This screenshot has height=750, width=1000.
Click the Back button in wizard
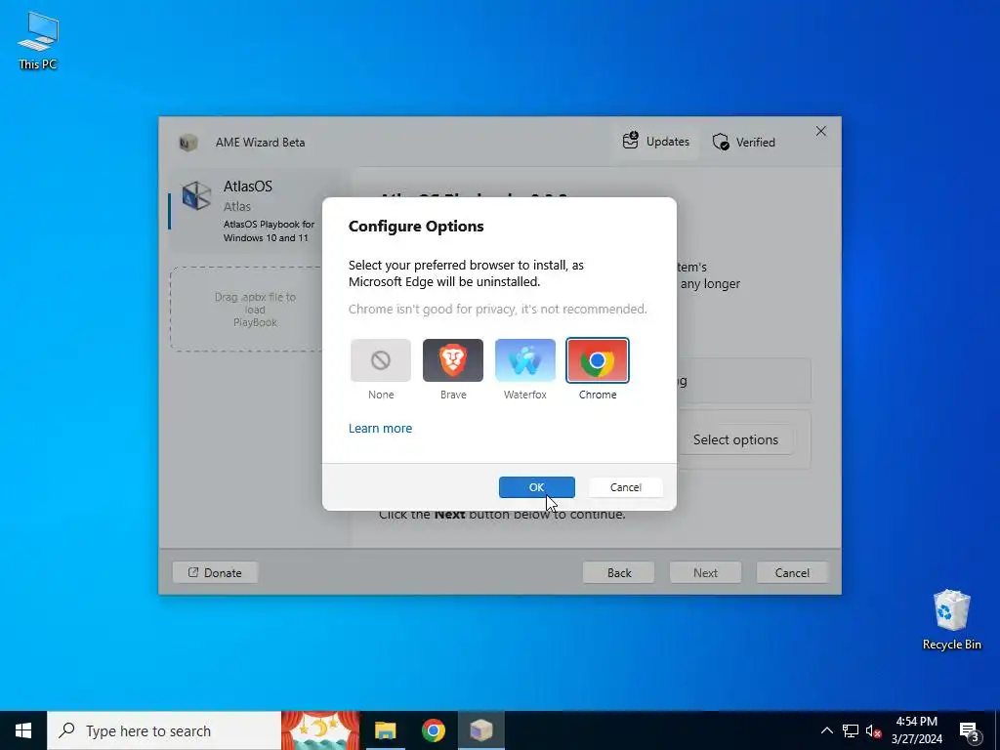(618, 572)
